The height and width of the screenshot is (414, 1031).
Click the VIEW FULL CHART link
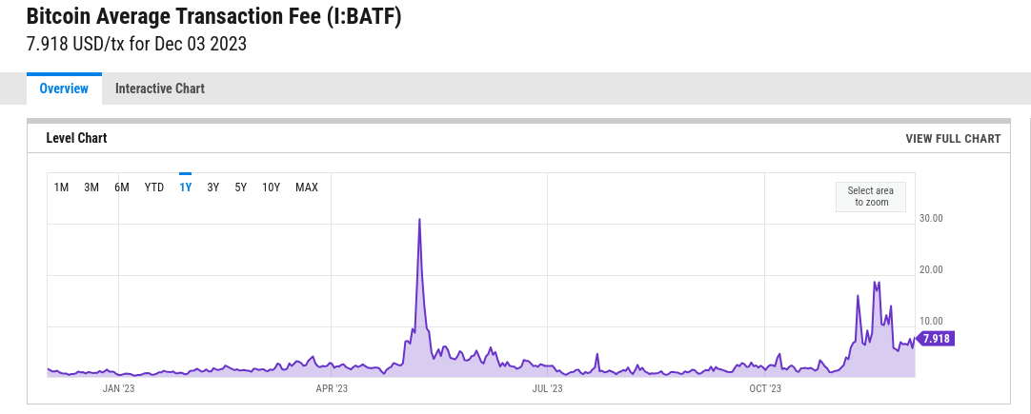point(953,139)
